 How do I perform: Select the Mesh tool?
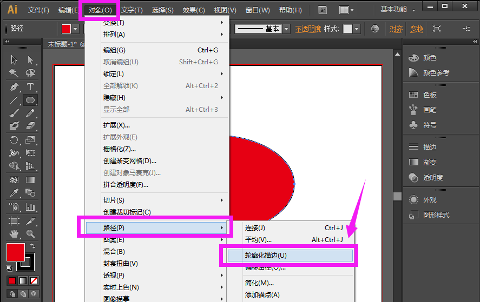[x=14, y=180]
